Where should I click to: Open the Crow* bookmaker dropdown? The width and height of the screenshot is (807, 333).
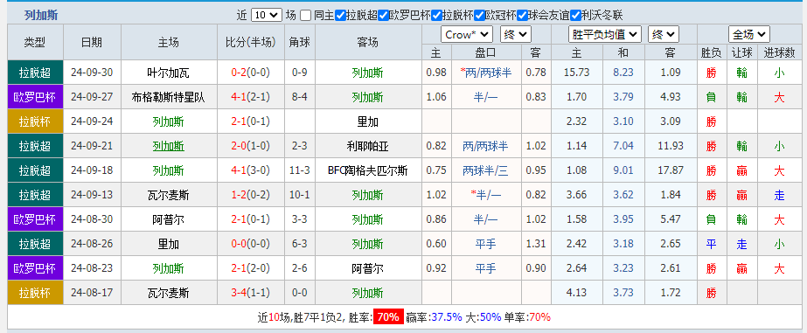pos(467,34)
